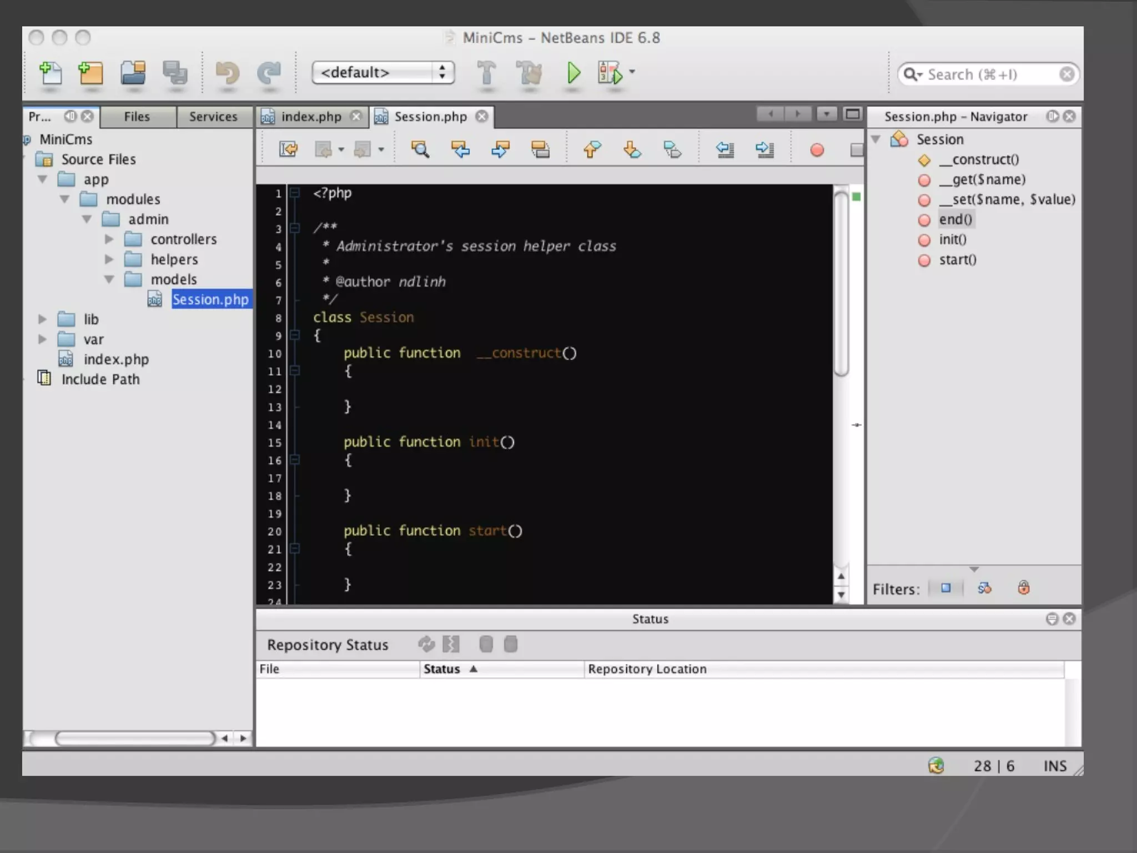Sort by the Repository Location column

(647, 669)
